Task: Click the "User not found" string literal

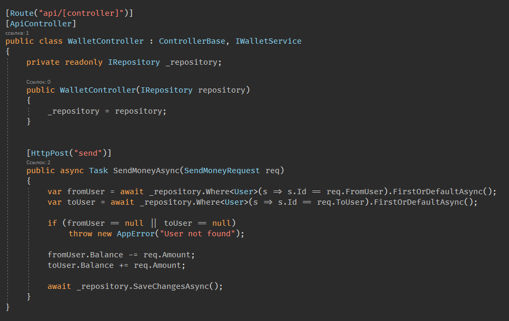Action: [197, 234]
